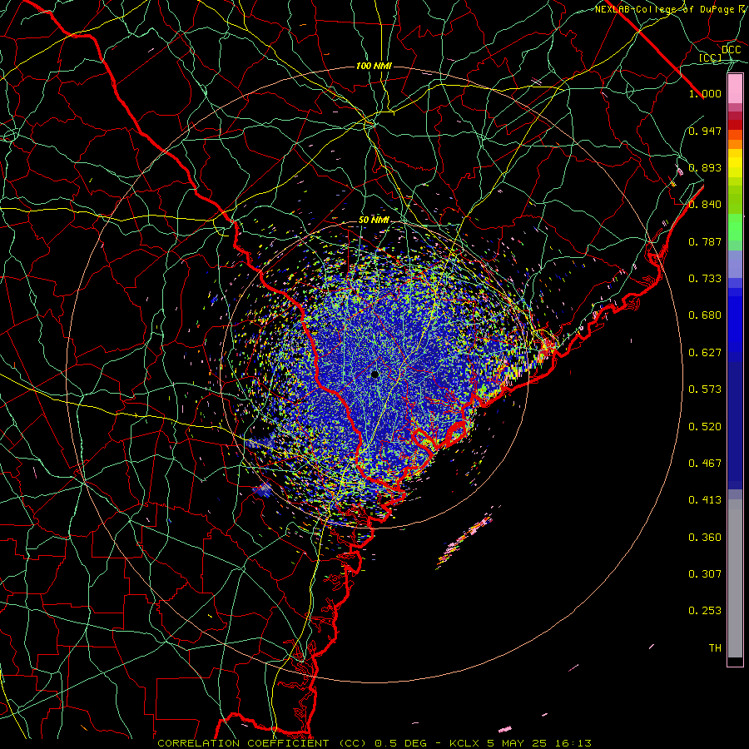749x749 pixels.
Task: Click the DCC product label
Action: [x=732, y=50]
